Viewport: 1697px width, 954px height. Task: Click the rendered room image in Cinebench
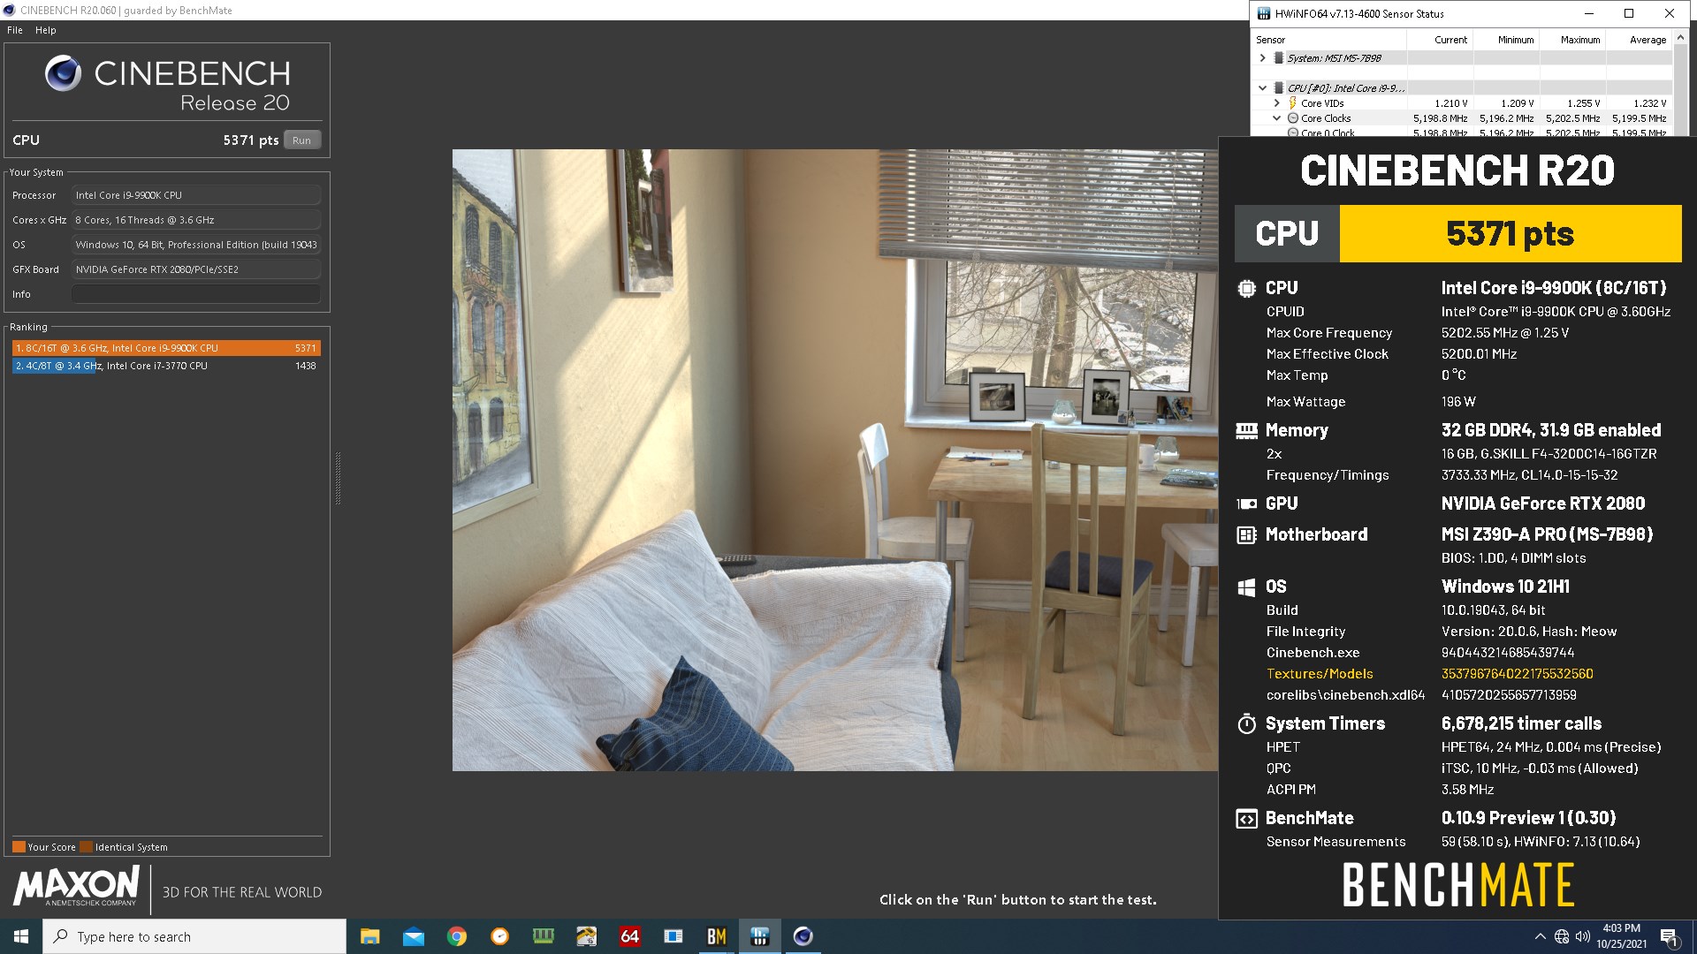point(834,460)
